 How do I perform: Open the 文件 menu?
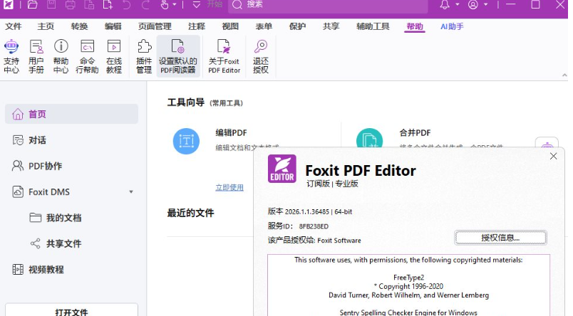pyautogui.click(x=14, y=26)
